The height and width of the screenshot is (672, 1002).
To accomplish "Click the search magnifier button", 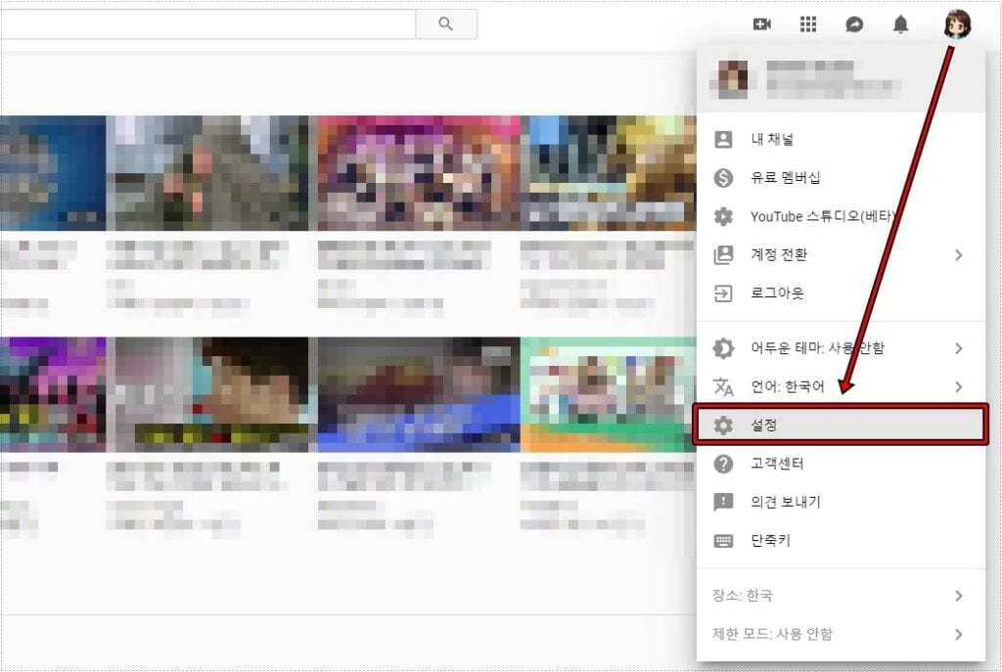I will [x=446, y=24].
